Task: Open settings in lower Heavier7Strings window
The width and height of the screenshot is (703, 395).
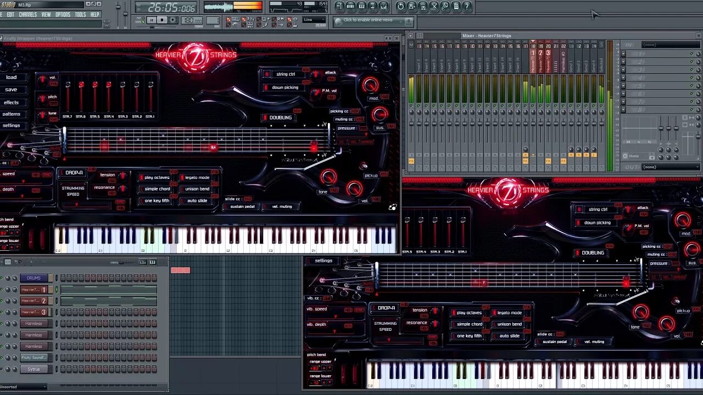Action: point(323,261)
